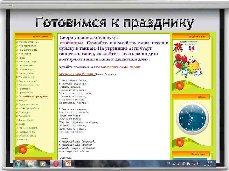The image size is (229, 171).
Task: Launch Windows Media Player from the taskbar
Action: point(43,164)
